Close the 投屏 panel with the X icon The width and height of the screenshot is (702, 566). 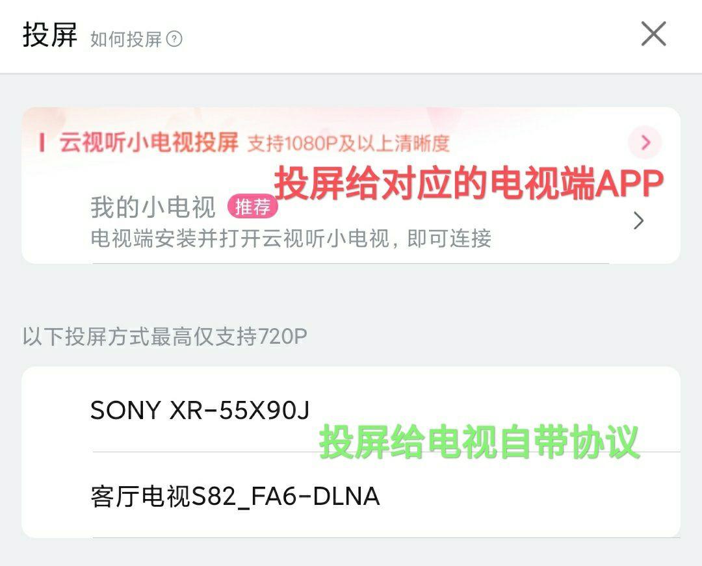654,34
